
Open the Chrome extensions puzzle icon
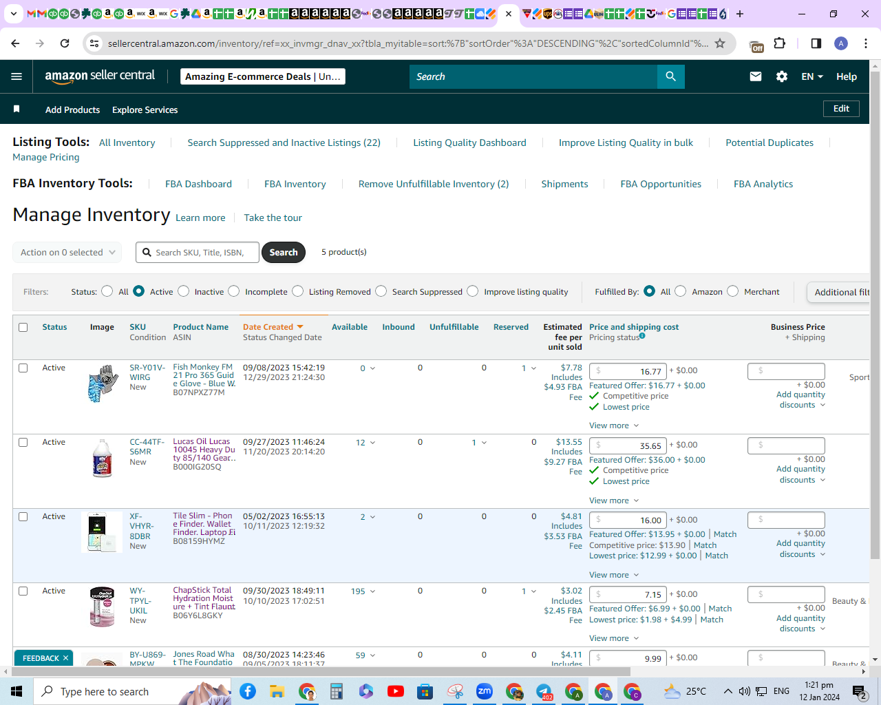pyautogui.click(x=780, y=43)
